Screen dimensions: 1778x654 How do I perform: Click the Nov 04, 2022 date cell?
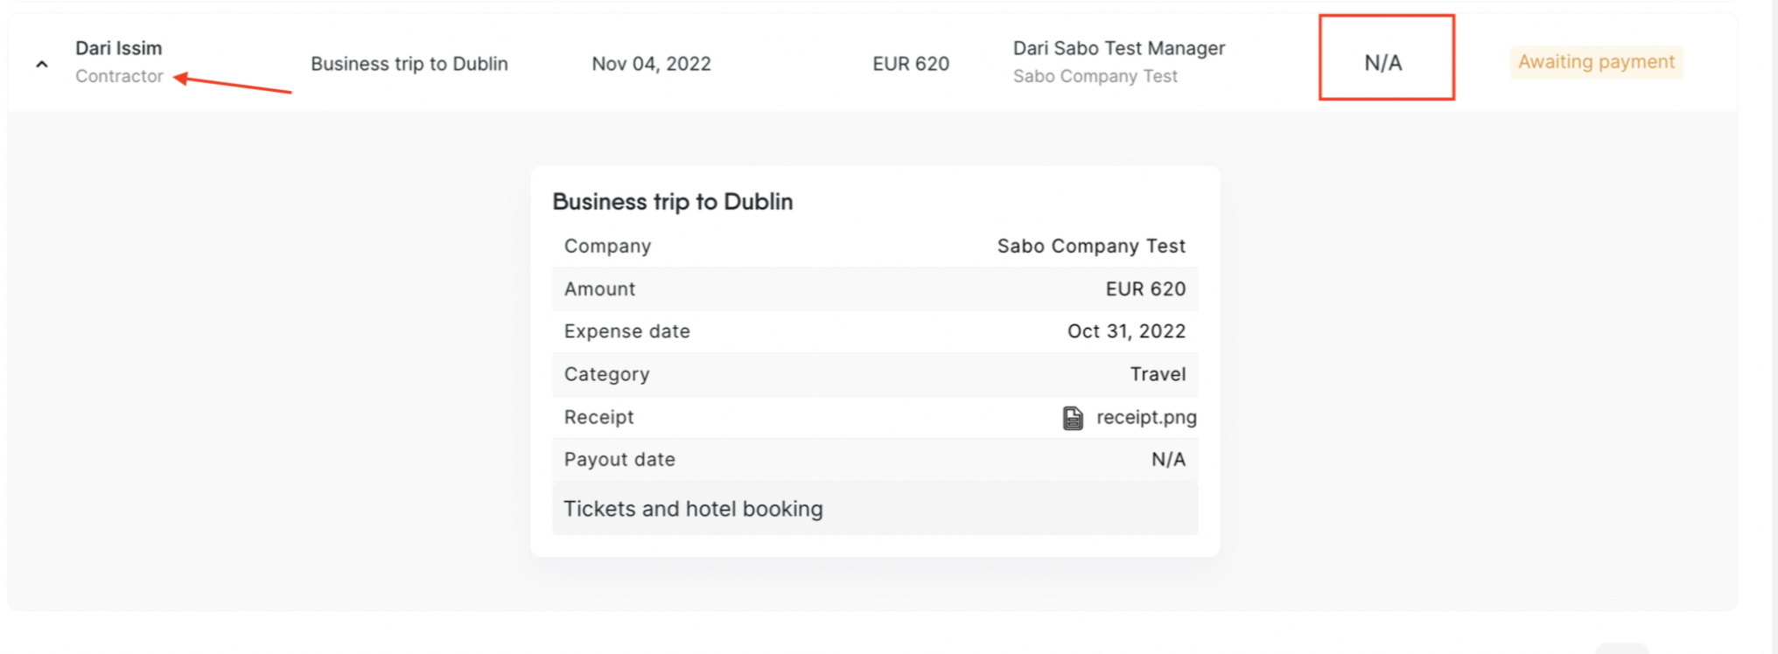coord(651,64)
